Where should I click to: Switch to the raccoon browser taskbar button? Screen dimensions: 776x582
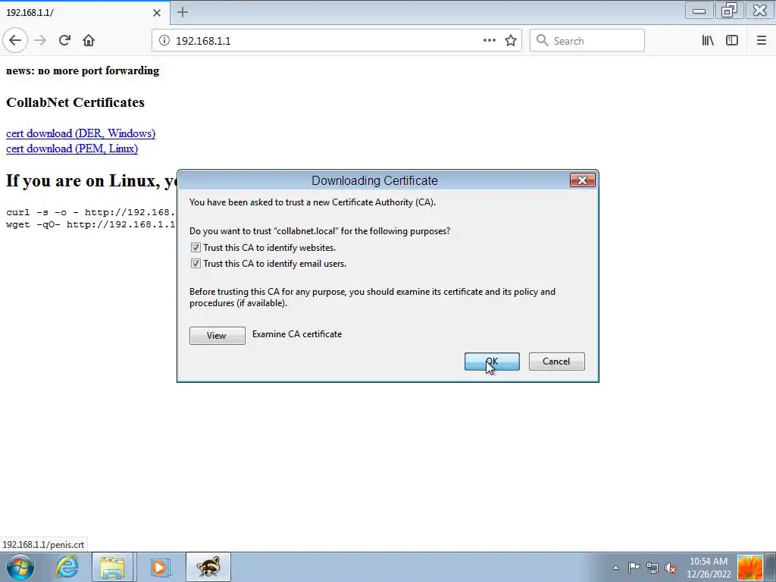click(208, 567)
